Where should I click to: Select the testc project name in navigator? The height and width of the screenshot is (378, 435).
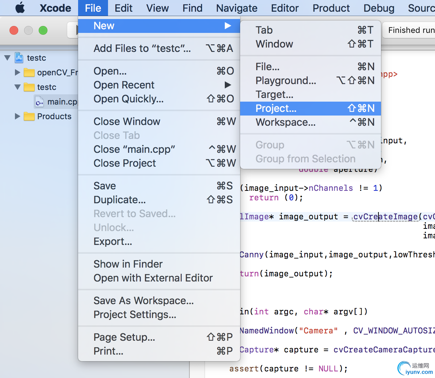36,58
